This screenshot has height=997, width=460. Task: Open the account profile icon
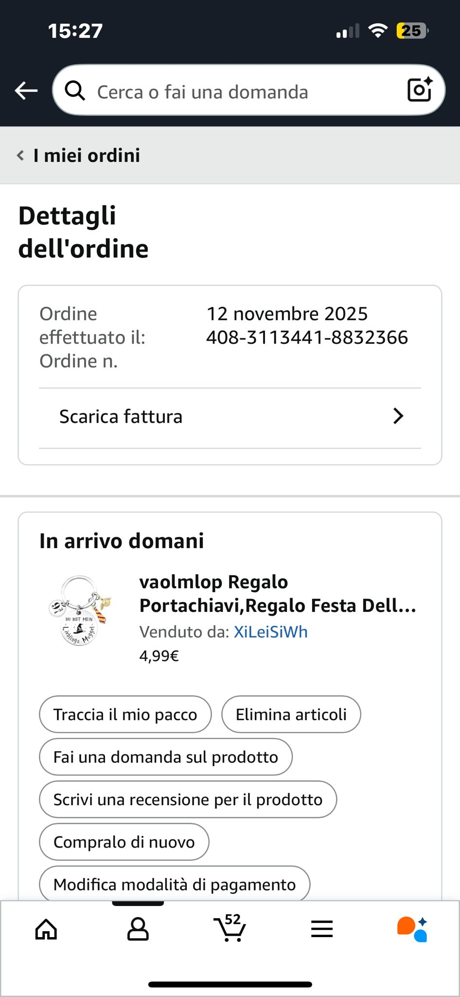coord(138,929)
